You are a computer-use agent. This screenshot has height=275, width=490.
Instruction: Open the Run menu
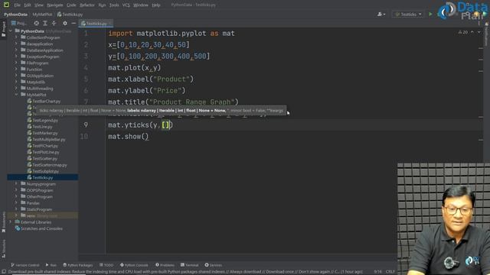(102, 5)
